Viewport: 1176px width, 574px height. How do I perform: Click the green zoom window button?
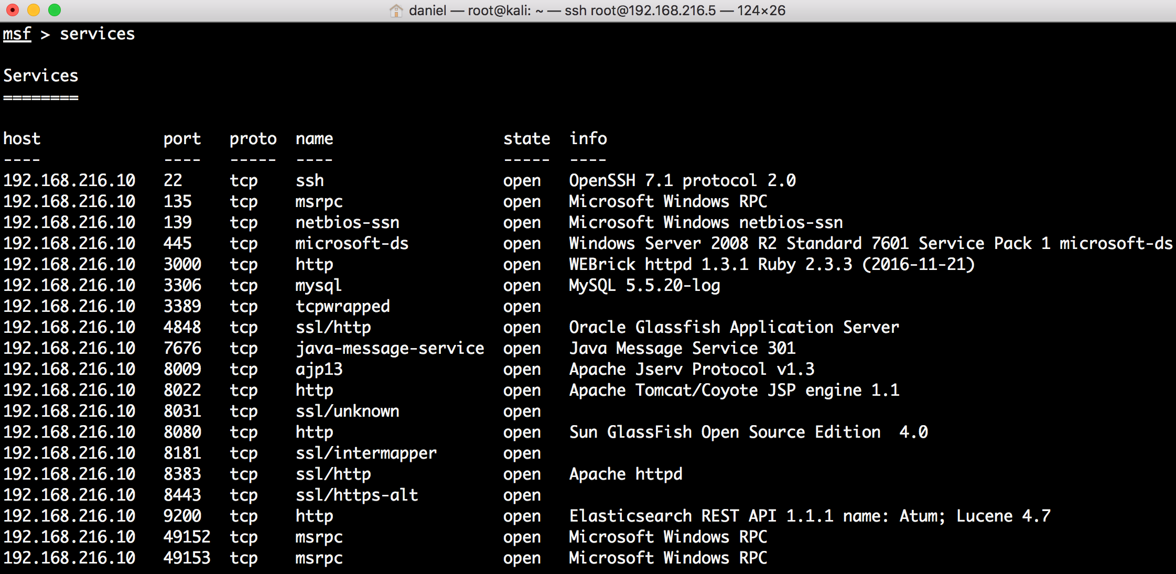[55, 10]
